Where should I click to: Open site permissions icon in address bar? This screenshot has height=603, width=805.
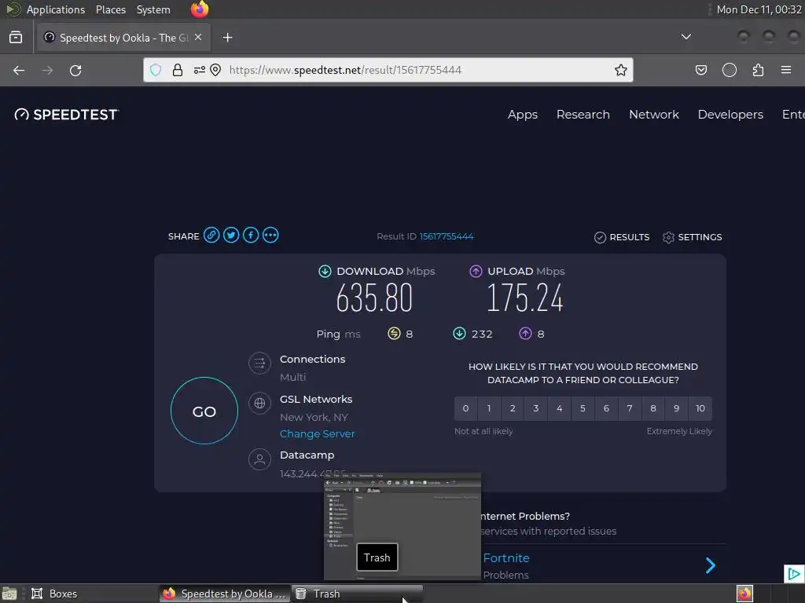click(199, 70)
